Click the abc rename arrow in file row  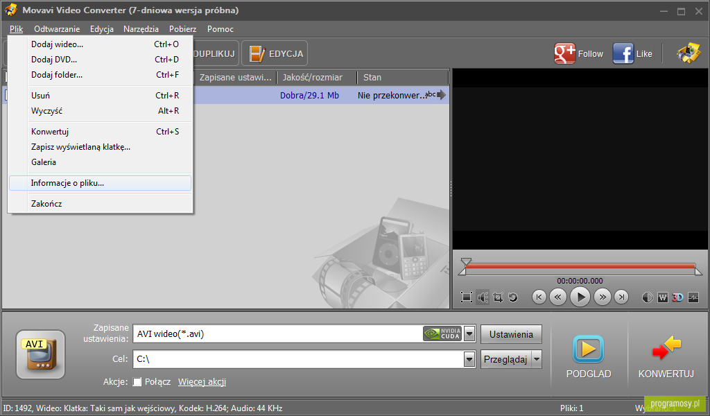pyautogui.click(x=435, y=94)
